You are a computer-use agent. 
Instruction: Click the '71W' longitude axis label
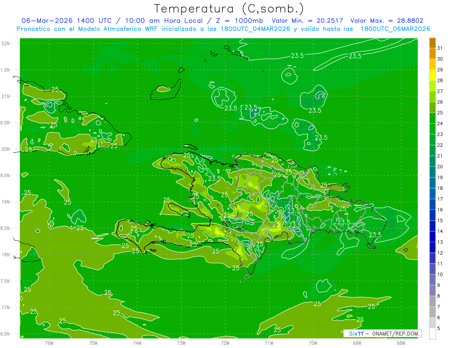(269, 343)
